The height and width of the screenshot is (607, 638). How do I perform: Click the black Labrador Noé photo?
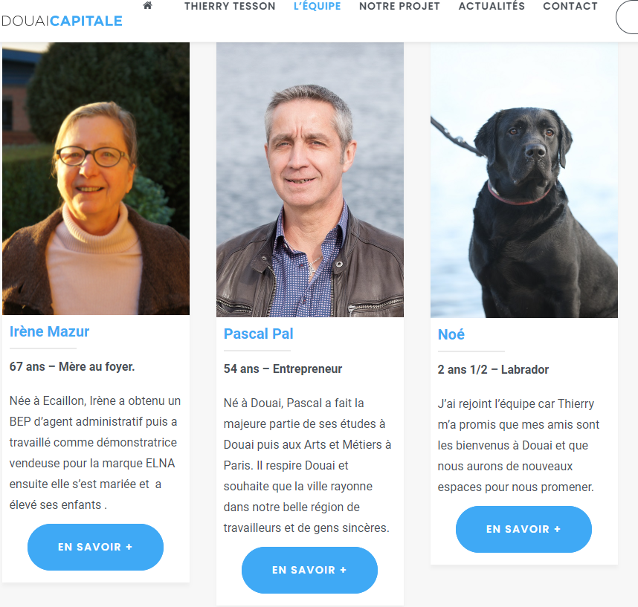pyautogui.click(x=524, y=180)
